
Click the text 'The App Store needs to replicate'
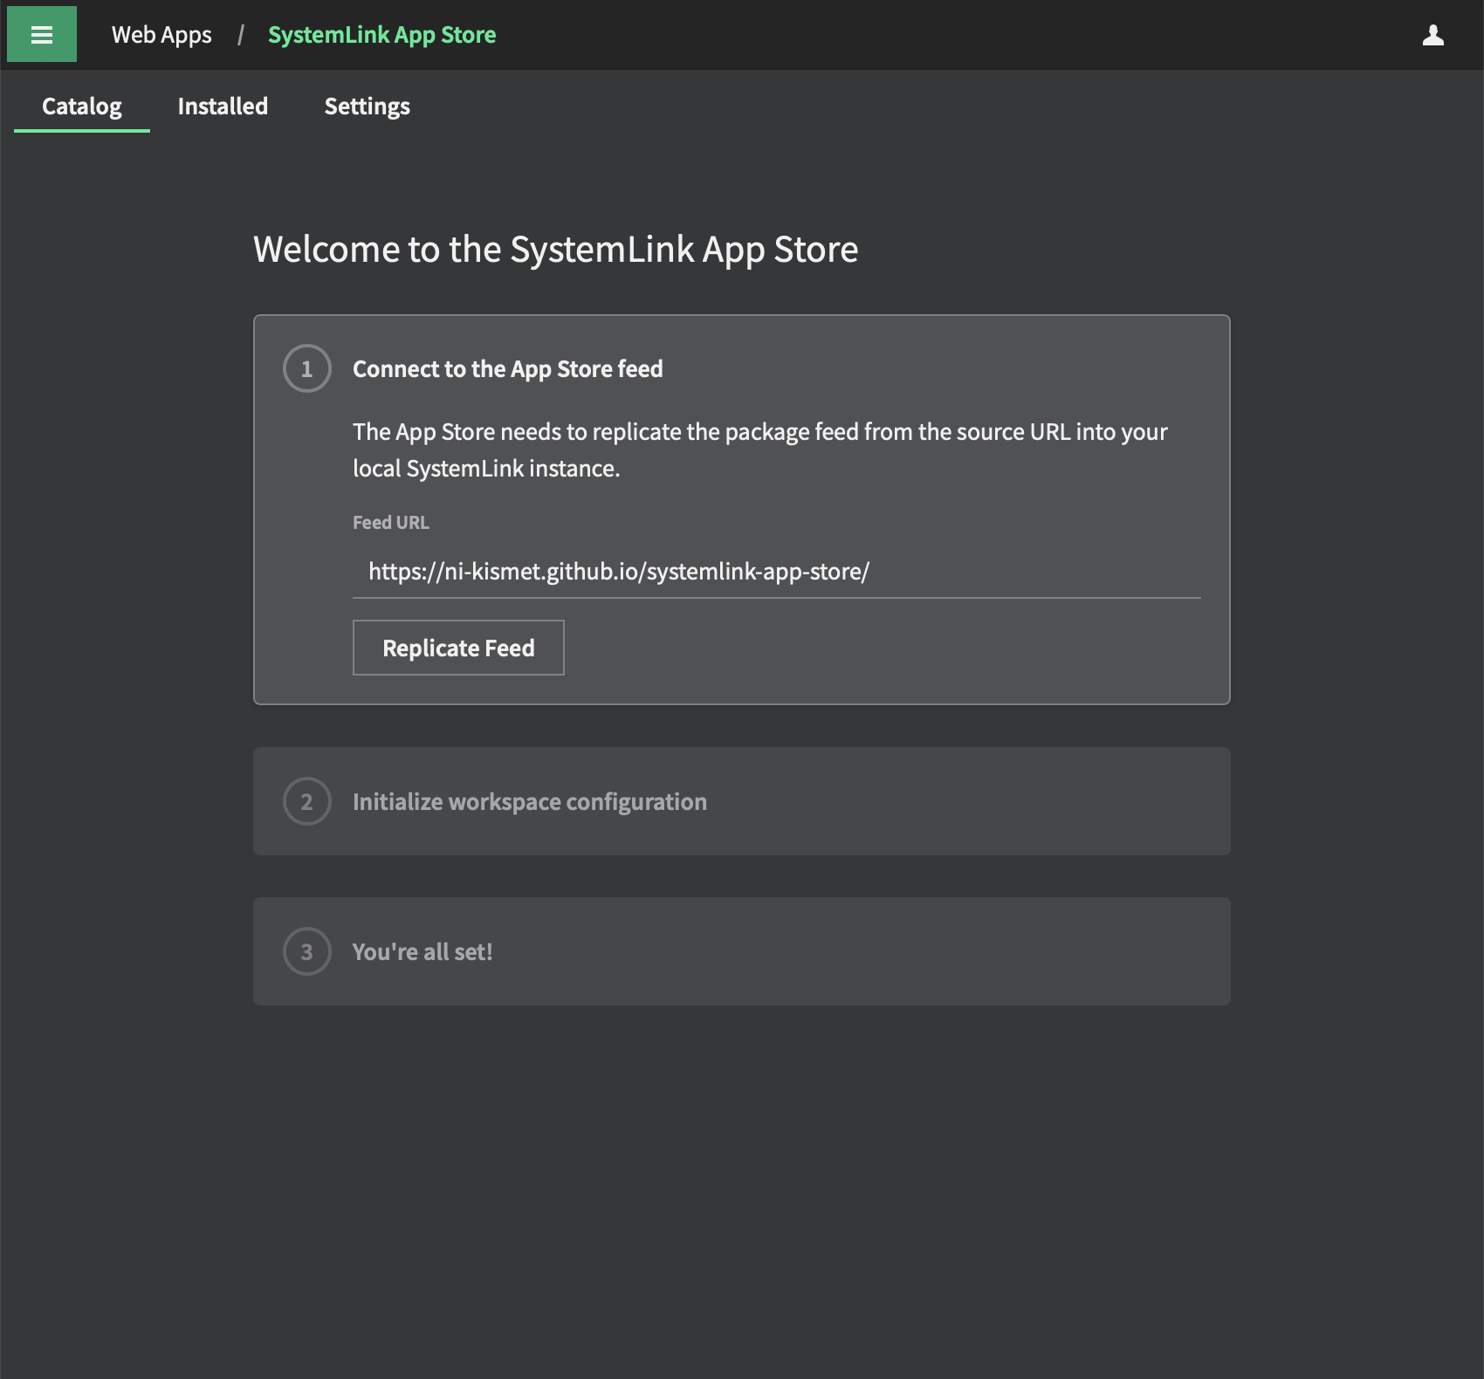click(517, 432)
